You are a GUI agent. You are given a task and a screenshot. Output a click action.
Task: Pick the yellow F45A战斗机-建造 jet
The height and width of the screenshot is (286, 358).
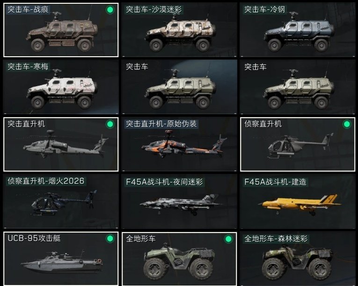(x=298, y=201)
